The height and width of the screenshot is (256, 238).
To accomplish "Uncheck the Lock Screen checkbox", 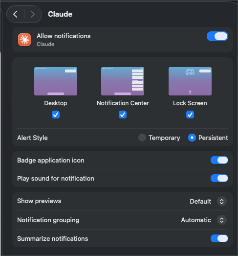I will [x=190, y=115].
